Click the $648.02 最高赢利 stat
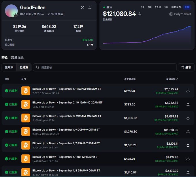Viewport: 196px width, 177px height. [49, 28]
